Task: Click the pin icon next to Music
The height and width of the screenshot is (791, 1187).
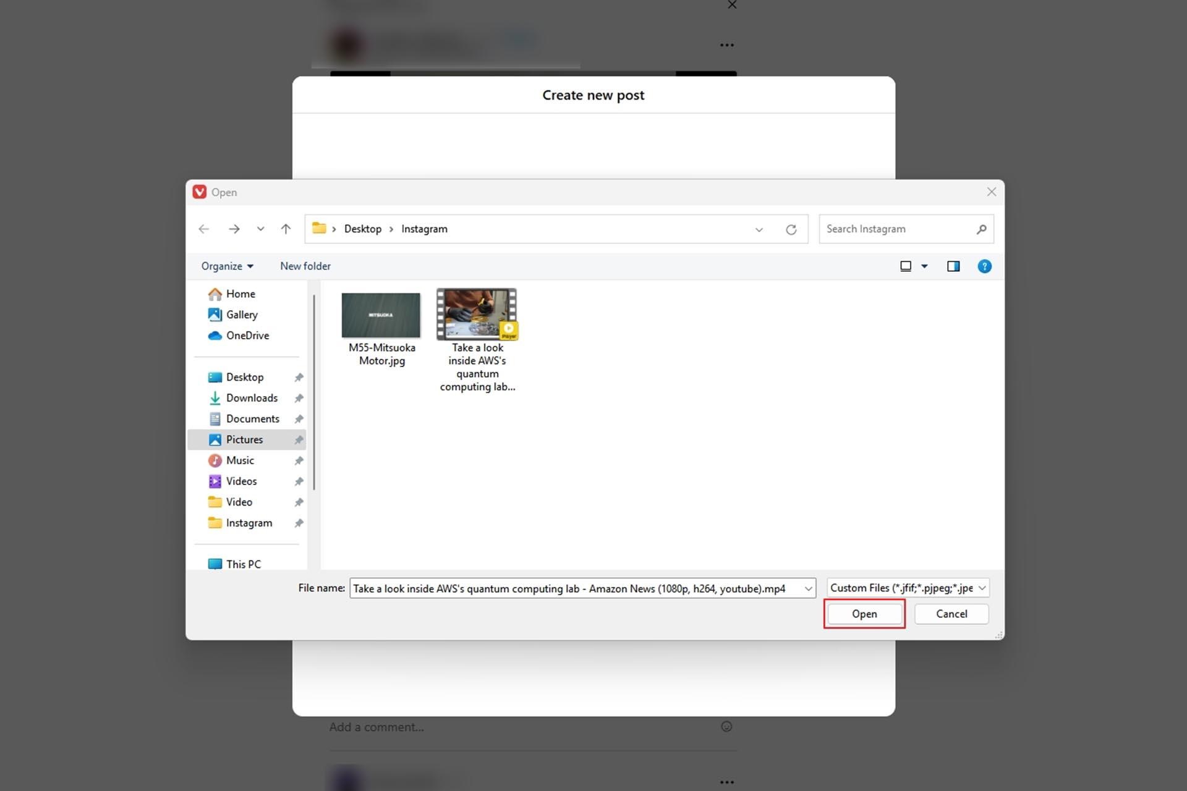Action: (299, 460)
